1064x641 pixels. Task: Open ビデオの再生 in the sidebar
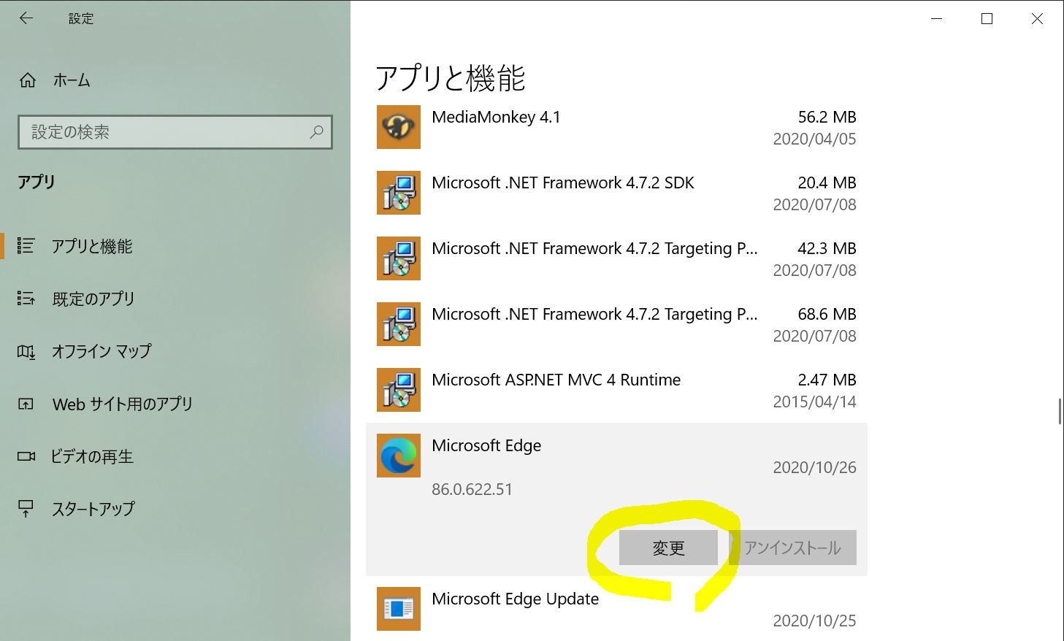(92, 456)
